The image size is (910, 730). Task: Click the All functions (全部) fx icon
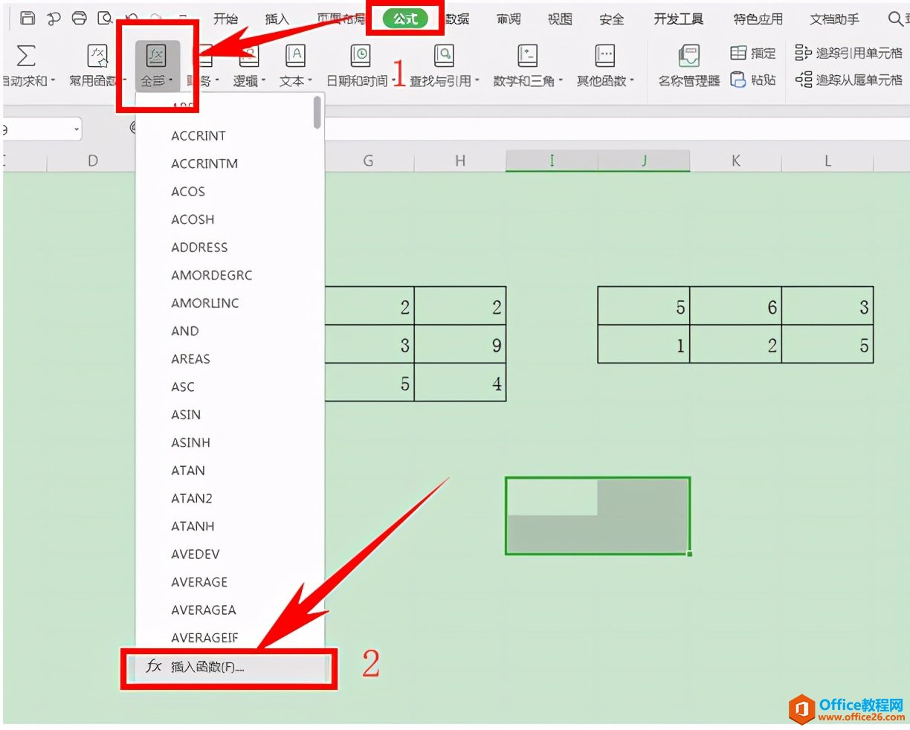[x=157, y=56]
